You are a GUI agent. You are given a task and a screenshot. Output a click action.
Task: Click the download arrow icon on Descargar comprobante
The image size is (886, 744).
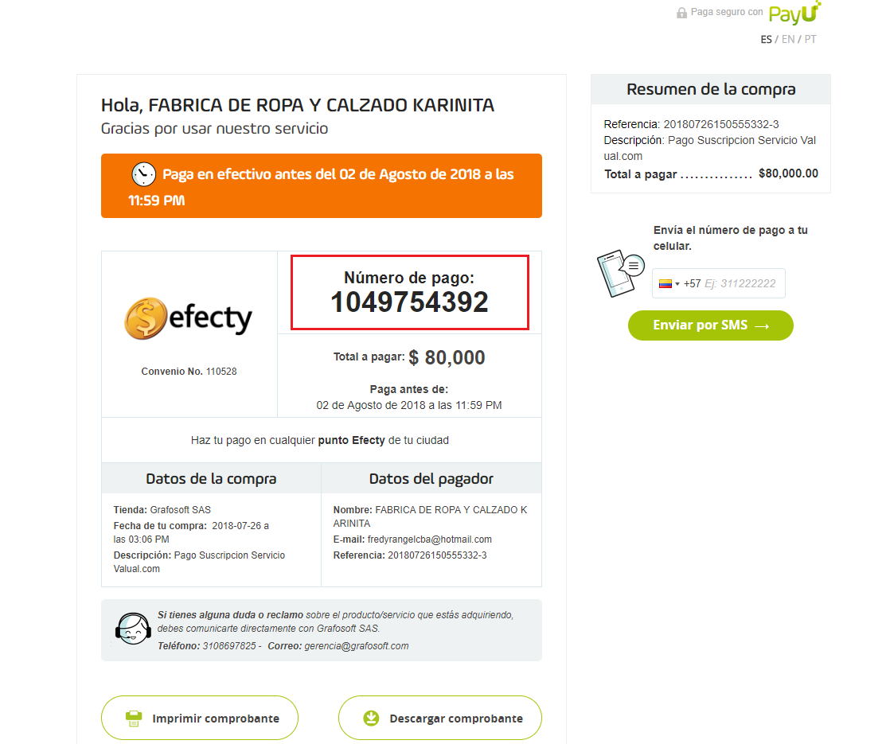pos(371,719)
